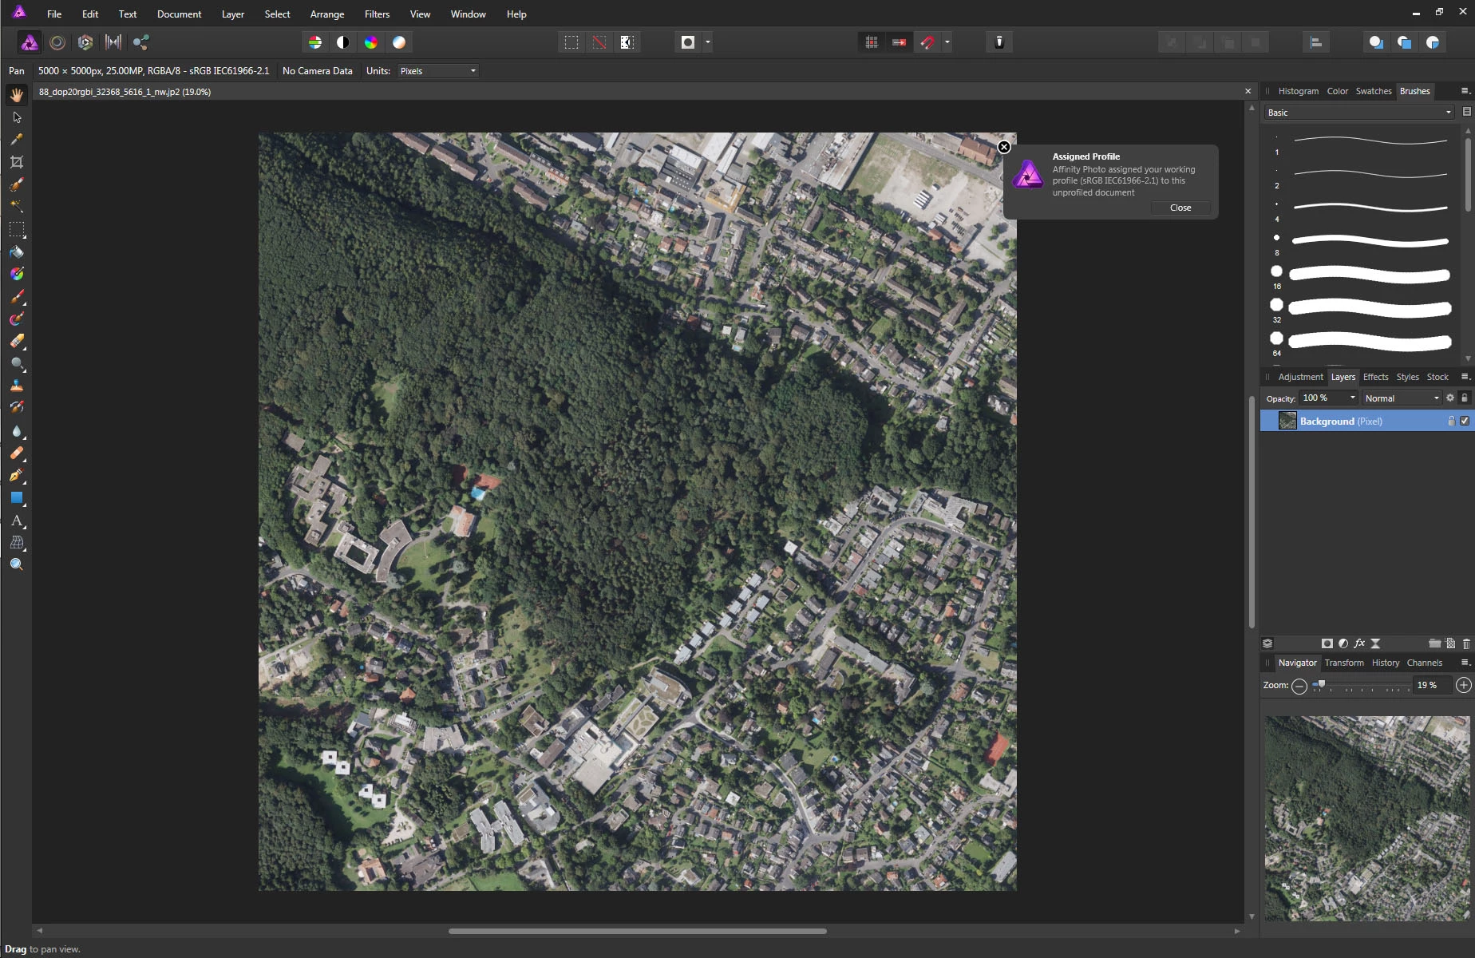
Task: Delete layer using the trash icon
Action: pos(1466,643)
